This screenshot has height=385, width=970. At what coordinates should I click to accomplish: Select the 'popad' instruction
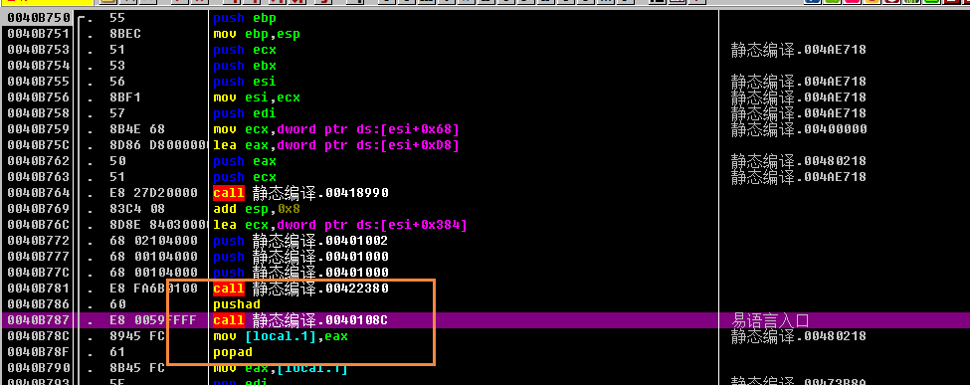coord(232,352)
